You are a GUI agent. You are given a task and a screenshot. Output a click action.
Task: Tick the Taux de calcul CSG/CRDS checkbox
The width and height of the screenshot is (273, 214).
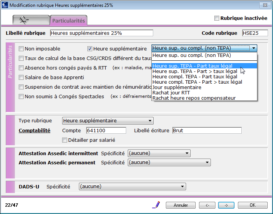[x=21, y=58]
